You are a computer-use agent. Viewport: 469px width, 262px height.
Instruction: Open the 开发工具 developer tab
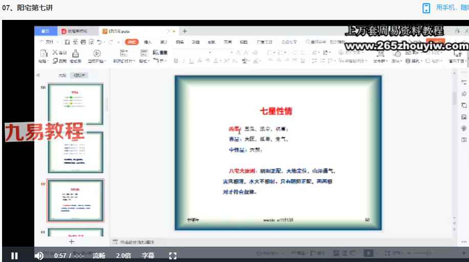(x=264, y=42)
